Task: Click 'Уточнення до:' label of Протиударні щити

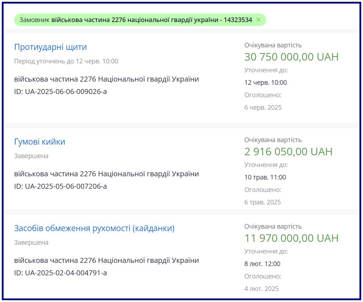Action: tap(266, 70)
